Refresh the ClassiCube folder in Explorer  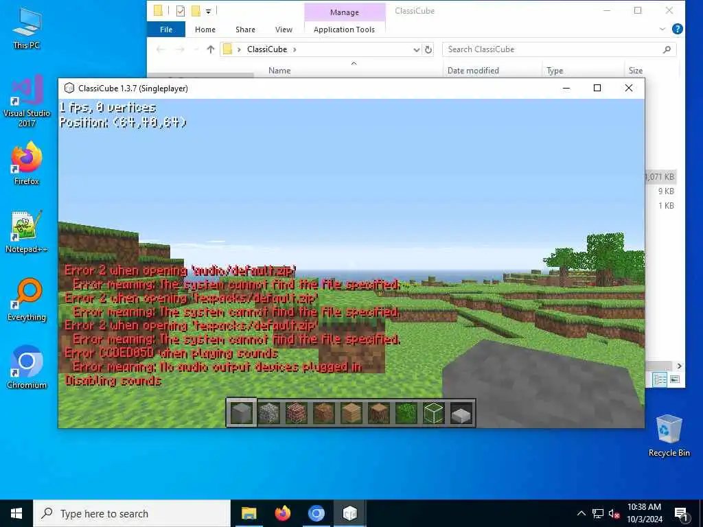(428, 49)
